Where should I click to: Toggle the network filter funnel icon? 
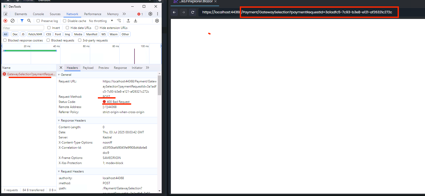(x=22, y=21)
